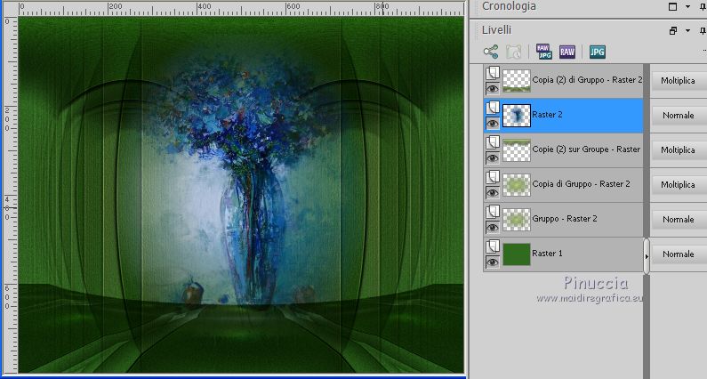The width and height of the screenshot is (707, 379).
Task: Select the Gruppo - Raster 2 layer
Action: (x=565, y=219)
